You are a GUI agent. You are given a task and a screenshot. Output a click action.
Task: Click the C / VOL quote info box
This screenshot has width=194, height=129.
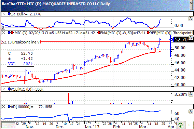20,59
